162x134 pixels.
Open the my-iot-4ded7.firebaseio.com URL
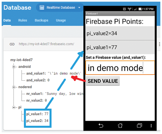point(46,44)
